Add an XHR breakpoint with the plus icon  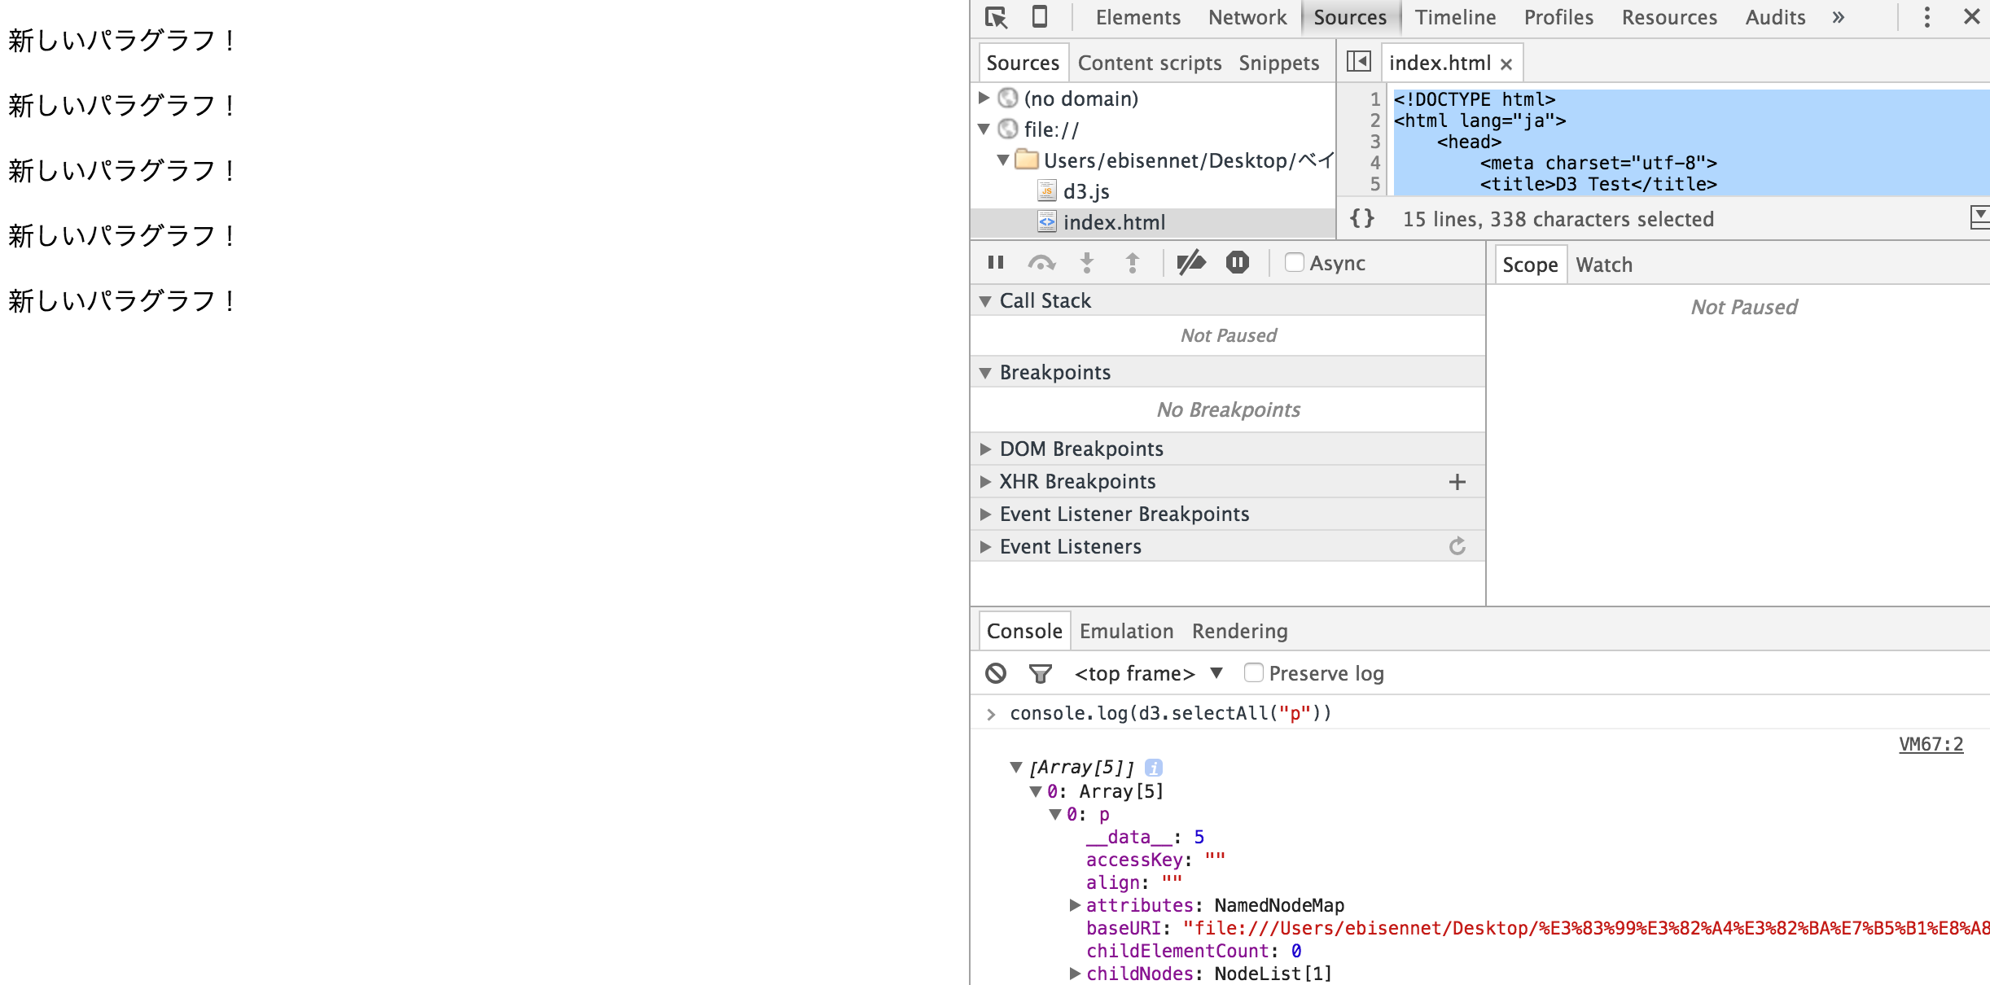coord(1457,481)
